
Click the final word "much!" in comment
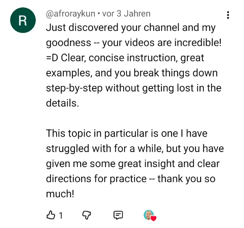coord(60,194)
